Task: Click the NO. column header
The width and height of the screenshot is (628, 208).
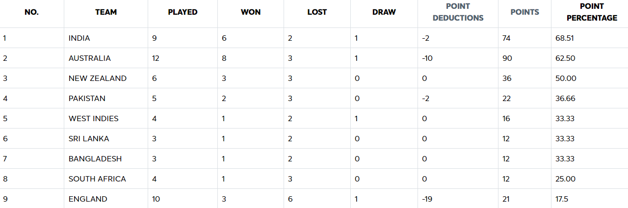Action: (x=32, y=12)
